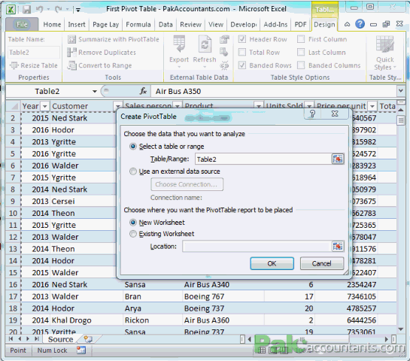Enable the Banded Columns checkbox
This screenshot has height=361, width=410.
click(x=301, y=65)
